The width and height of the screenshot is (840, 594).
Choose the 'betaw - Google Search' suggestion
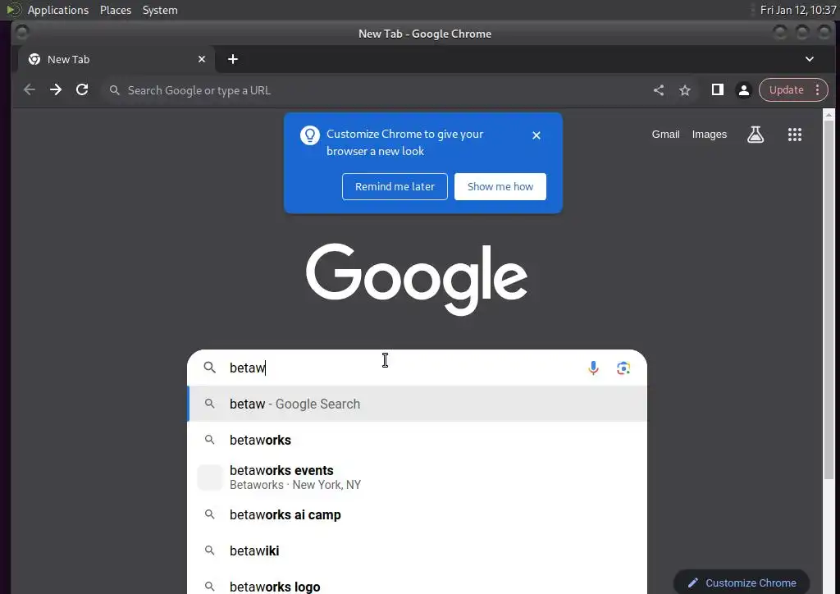(x=417, y=404)
